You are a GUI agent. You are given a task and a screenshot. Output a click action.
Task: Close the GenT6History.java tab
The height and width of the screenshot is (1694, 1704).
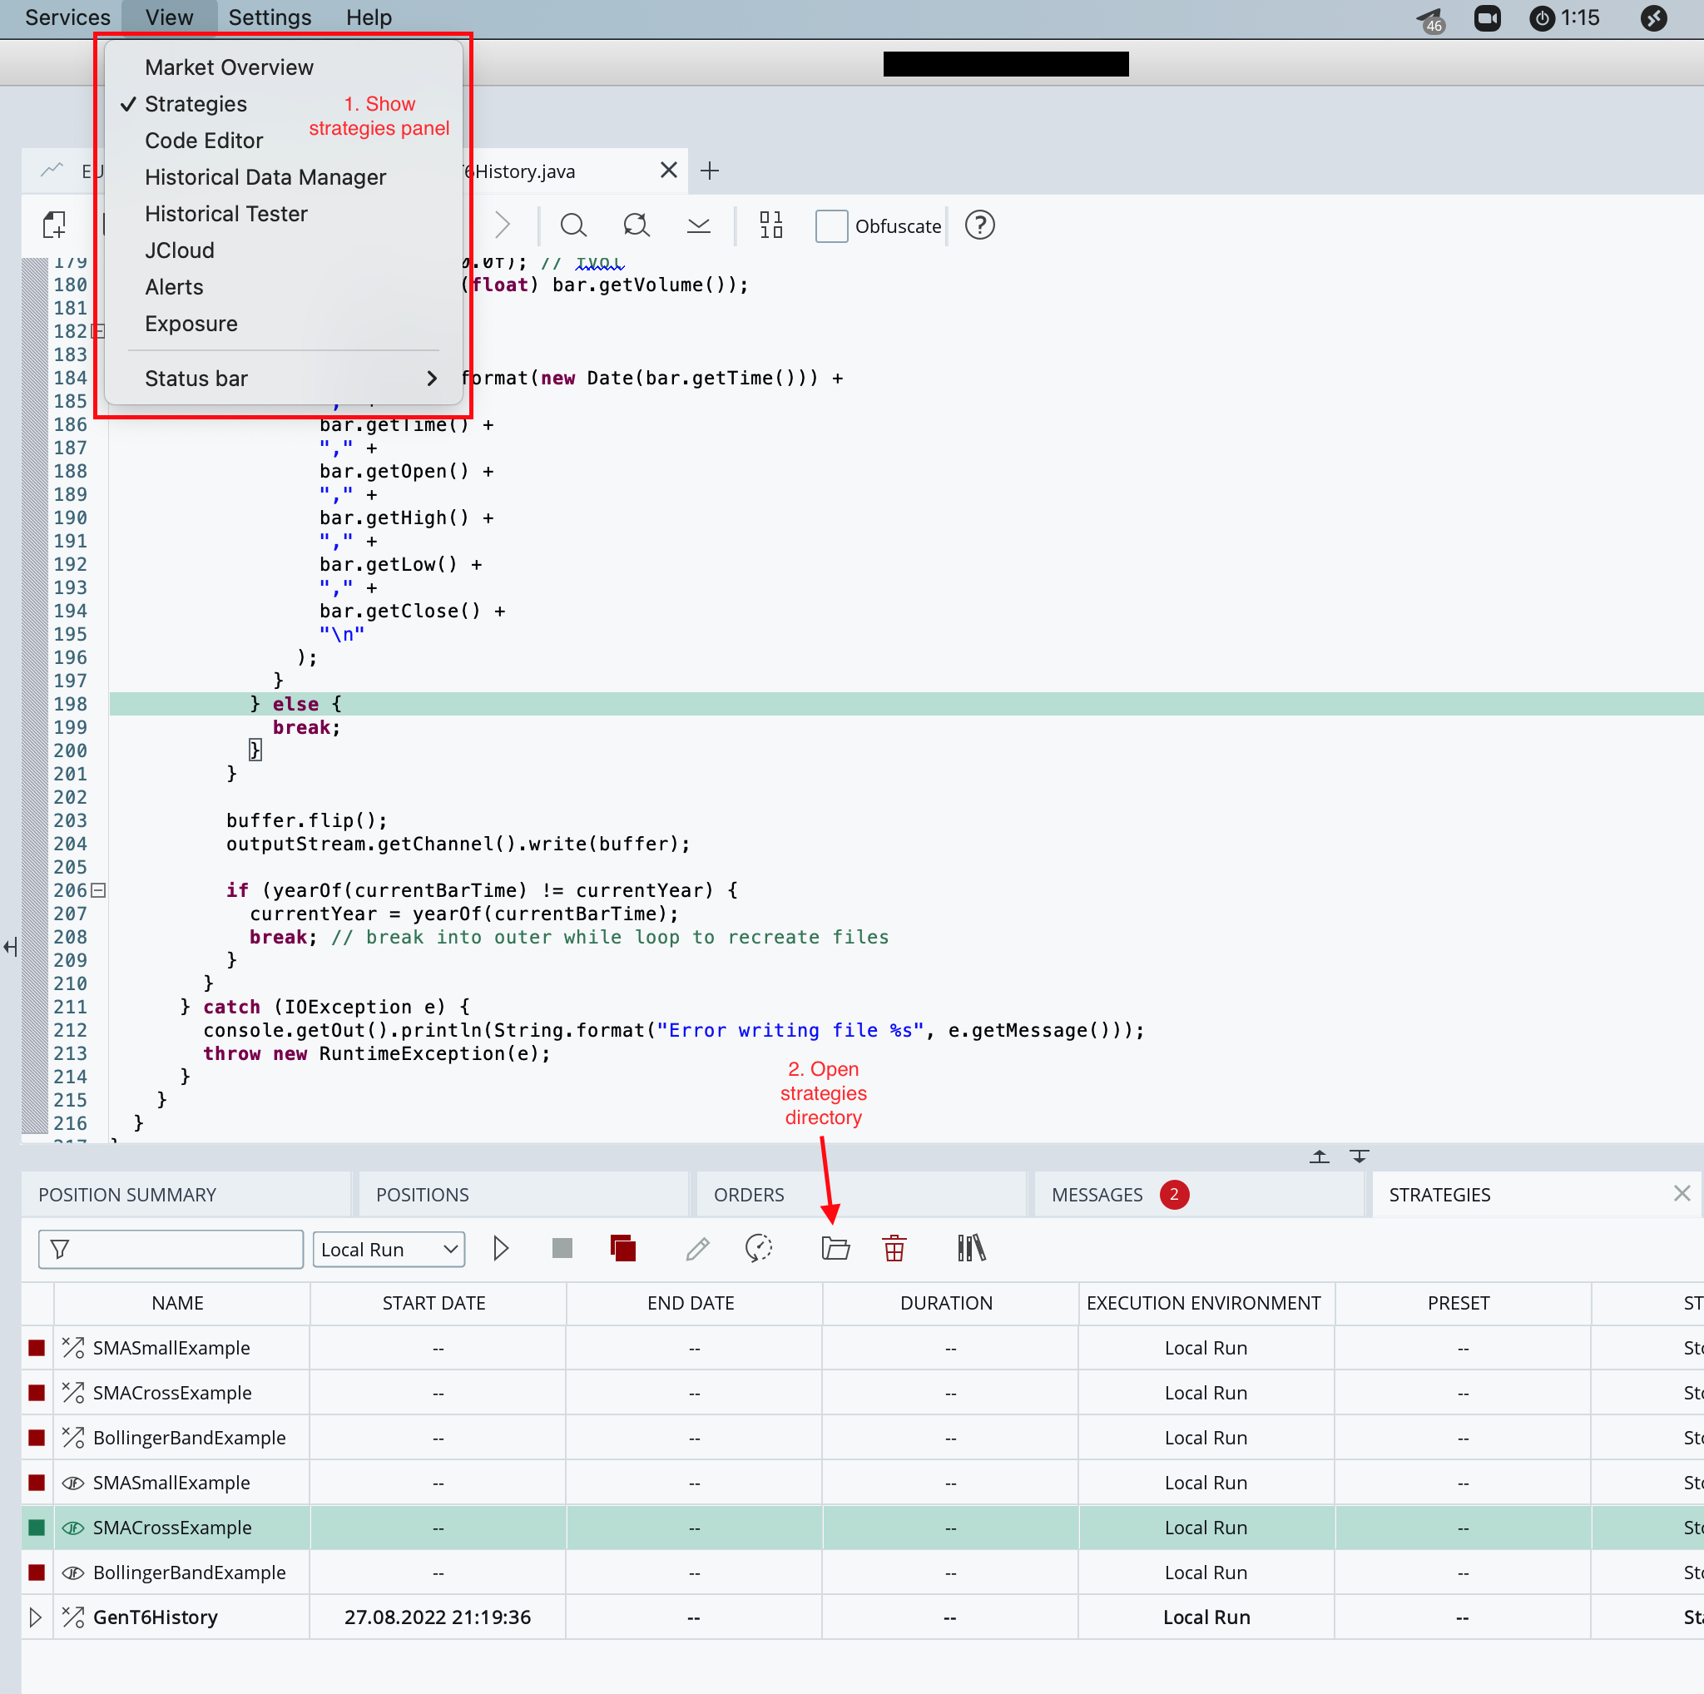[x=667, y=171]
